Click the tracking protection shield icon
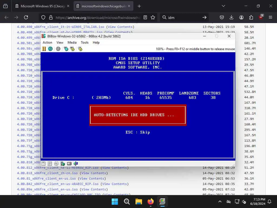The width and height of the screenshot is (277, 208). click(x=43, y=17)
